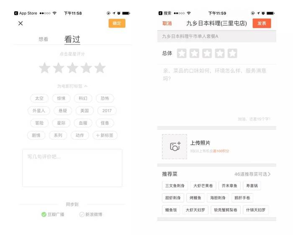The image size is (293, 235).
Task: Select the 美国 tag
Action: click(85, 111)
